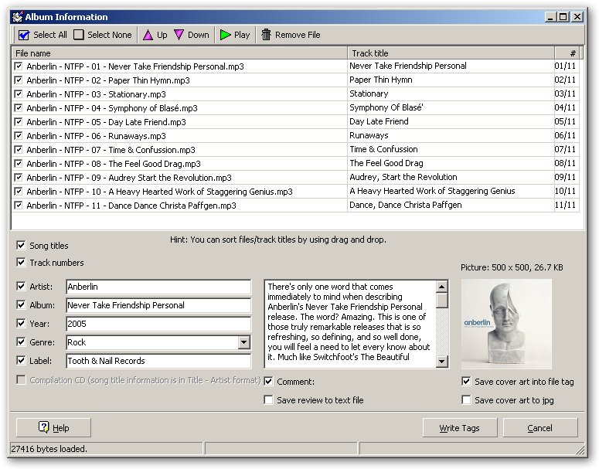Click into the Label text field
The width and height of the screenshot is (599, 469).
pyautogui.click(x=158, y=361)
